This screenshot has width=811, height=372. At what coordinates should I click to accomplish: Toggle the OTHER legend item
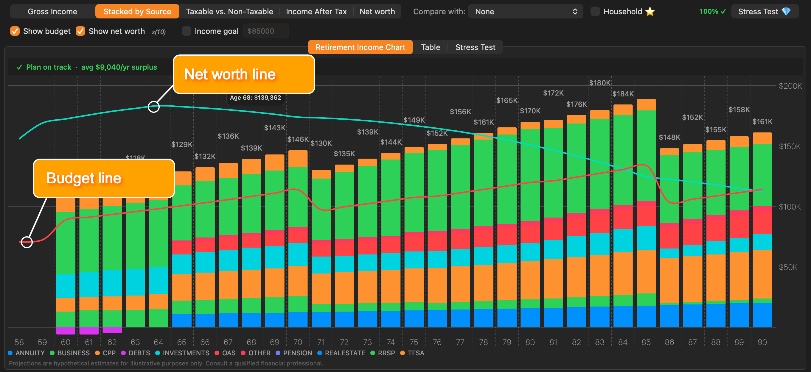click(x=255, y=353)
